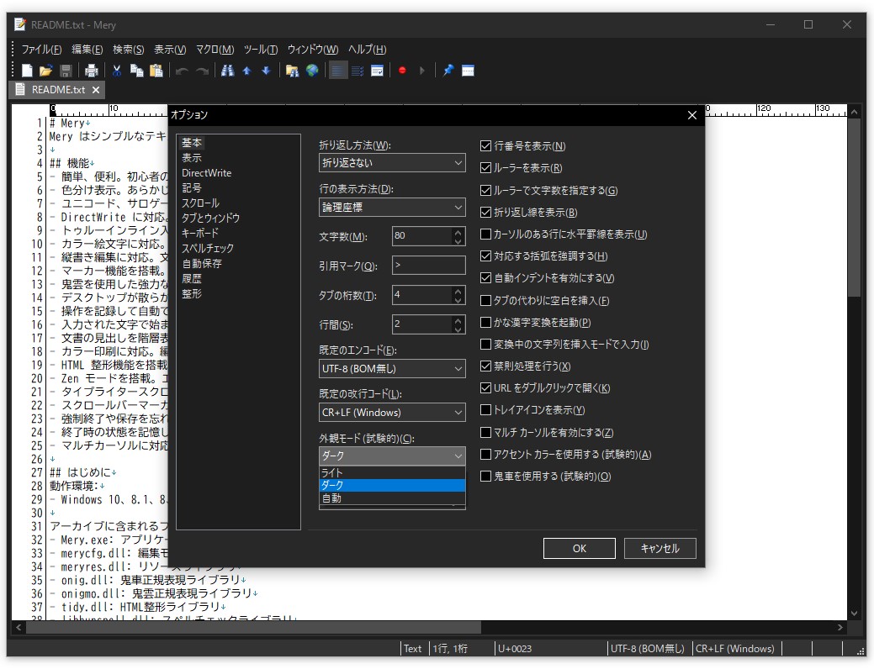Click the toolbar icon right of the pushpin

tap(468, 71)
